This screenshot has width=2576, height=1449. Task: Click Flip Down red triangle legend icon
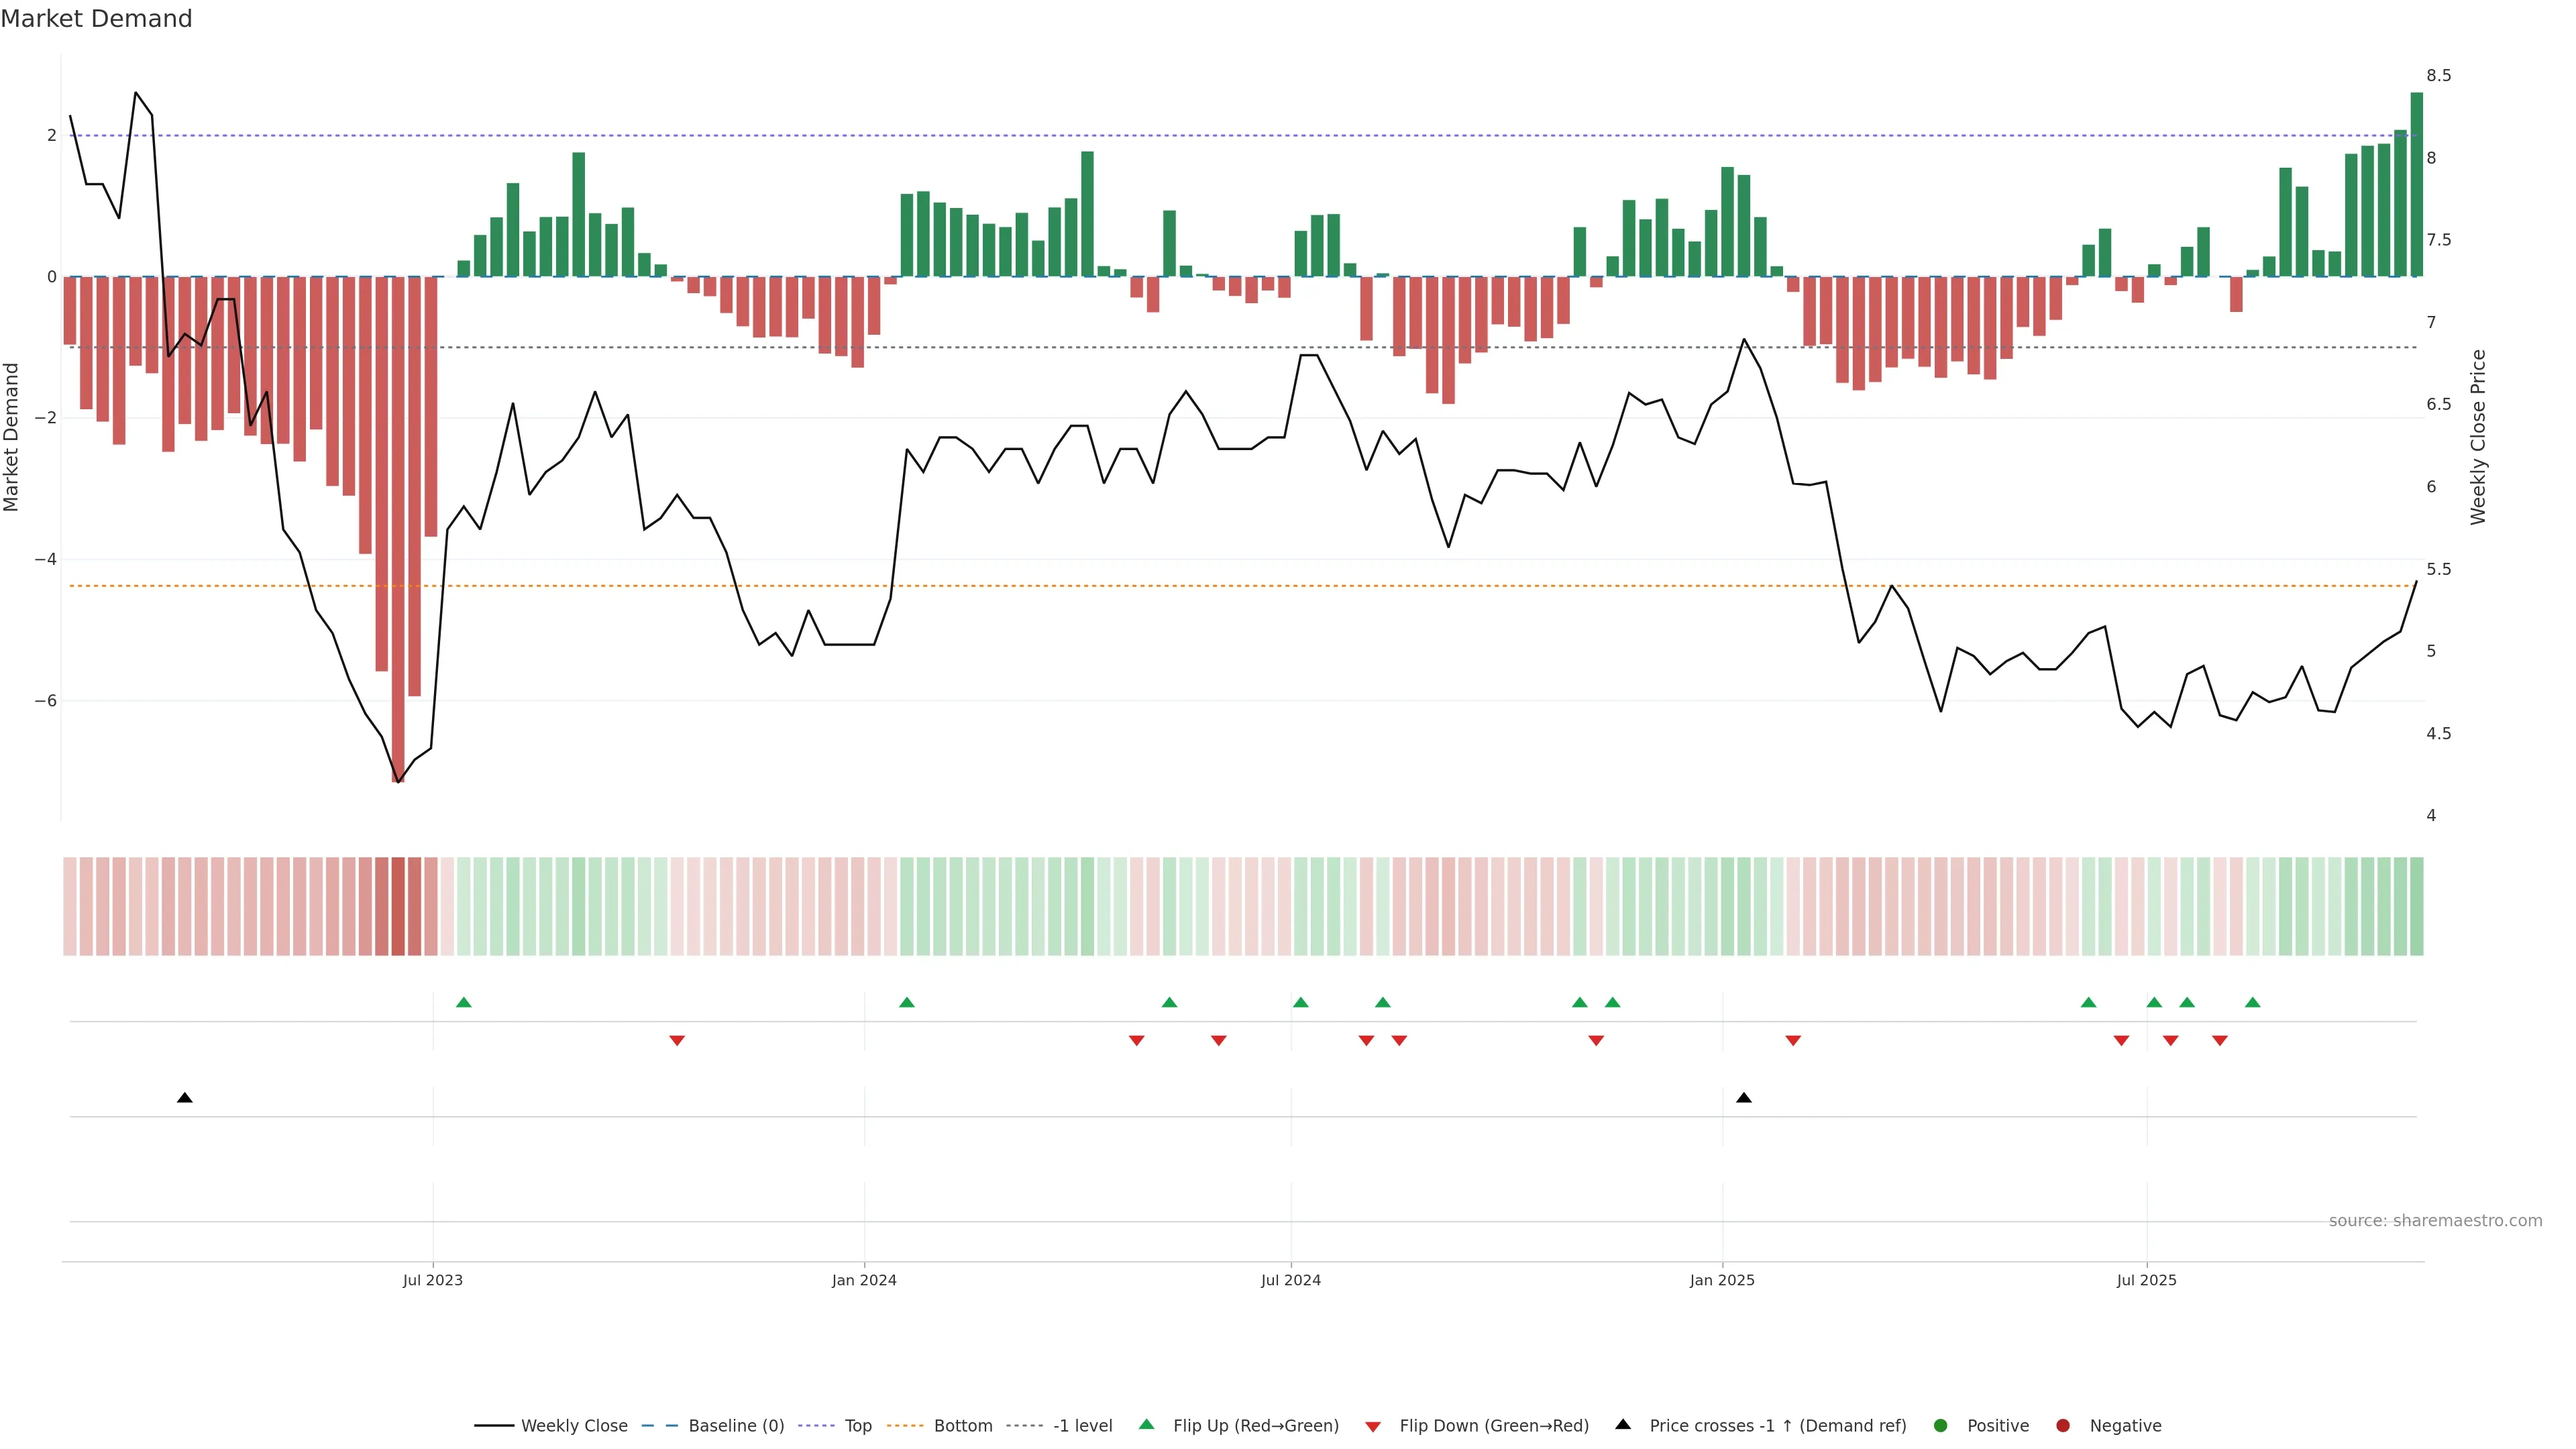(1373, 1427)
